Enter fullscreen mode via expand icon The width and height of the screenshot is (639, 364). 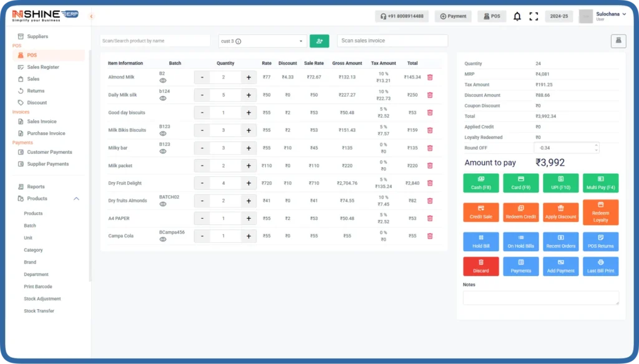tap(534, 16)
